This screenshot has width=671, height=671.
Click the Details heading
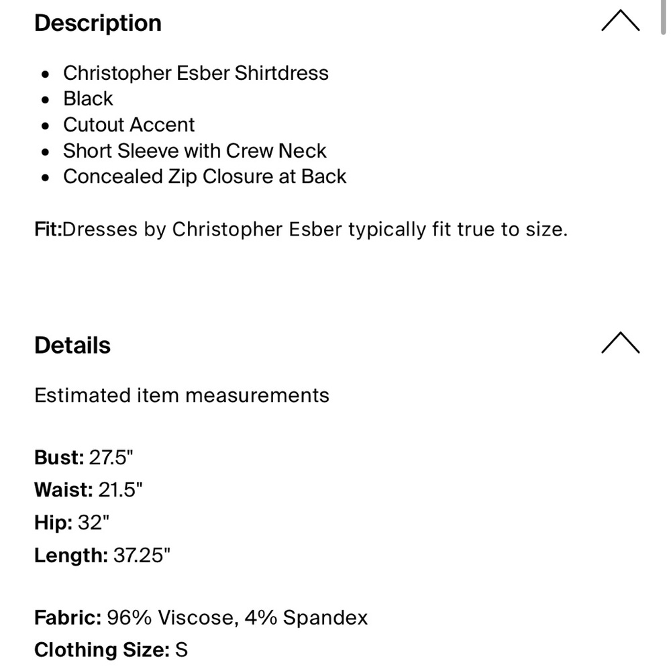point(72,345)
